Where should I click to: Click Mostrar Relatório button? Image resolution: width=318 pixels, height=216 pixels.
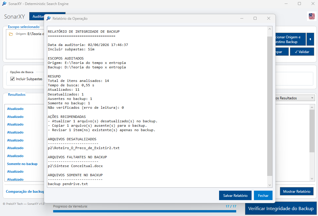pos(296,191)
